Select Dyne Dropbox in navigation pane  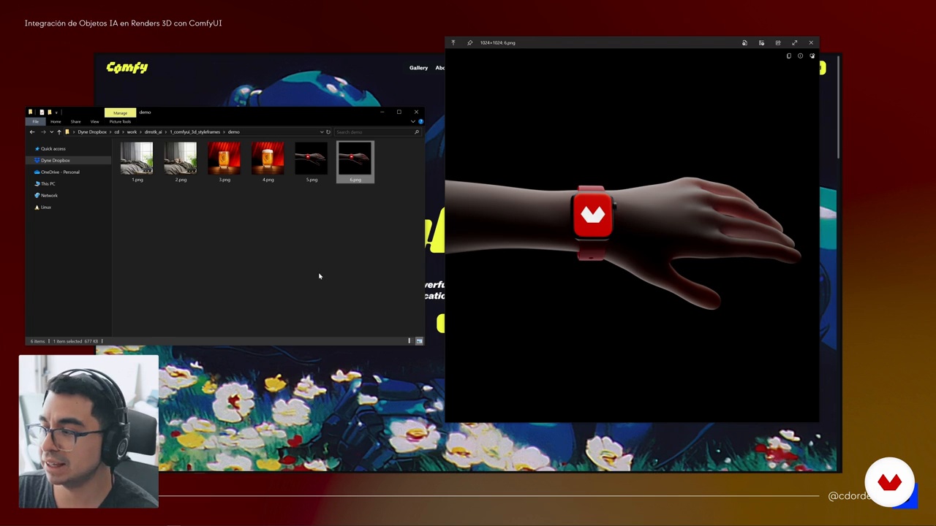pos(56,161)
